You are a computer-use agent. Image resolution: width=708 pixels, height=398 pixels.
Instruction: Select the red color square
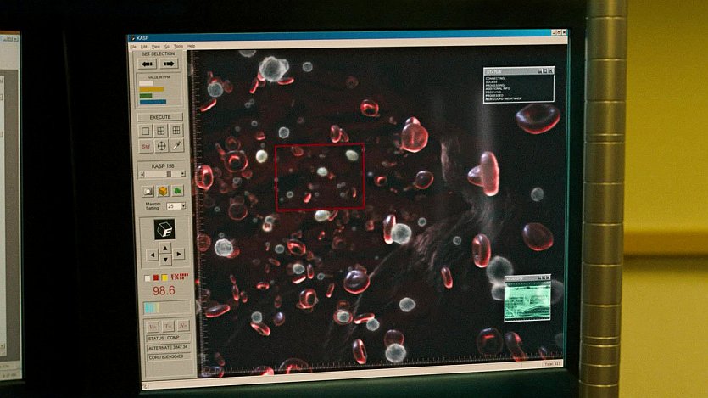155,277
